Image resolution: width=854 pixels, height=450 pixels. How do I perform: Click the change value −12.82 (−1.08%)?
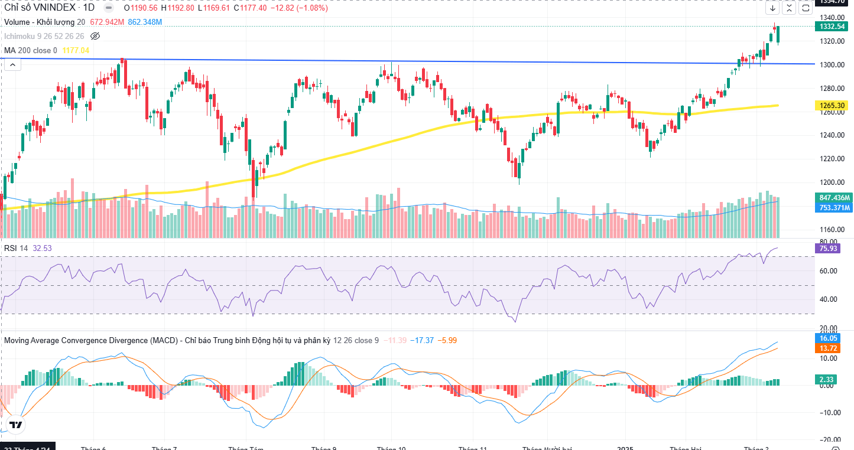(x=298, y=8)
